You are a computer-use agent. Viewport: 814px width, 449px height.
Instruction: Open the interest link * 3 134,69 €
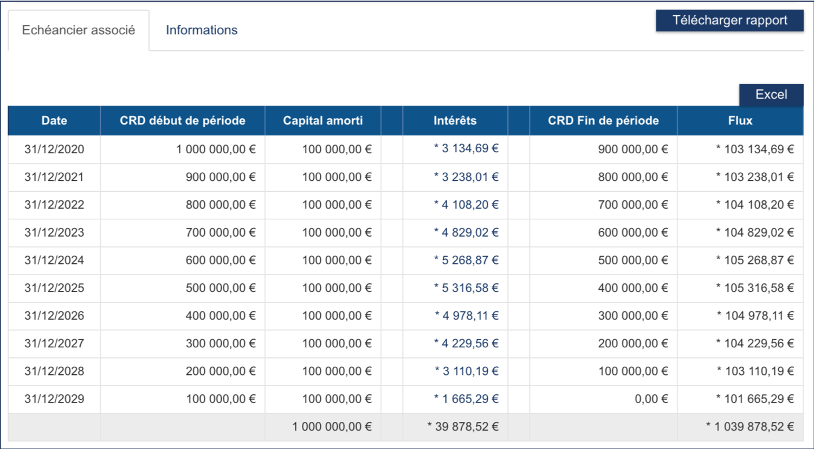click(466, 148)
